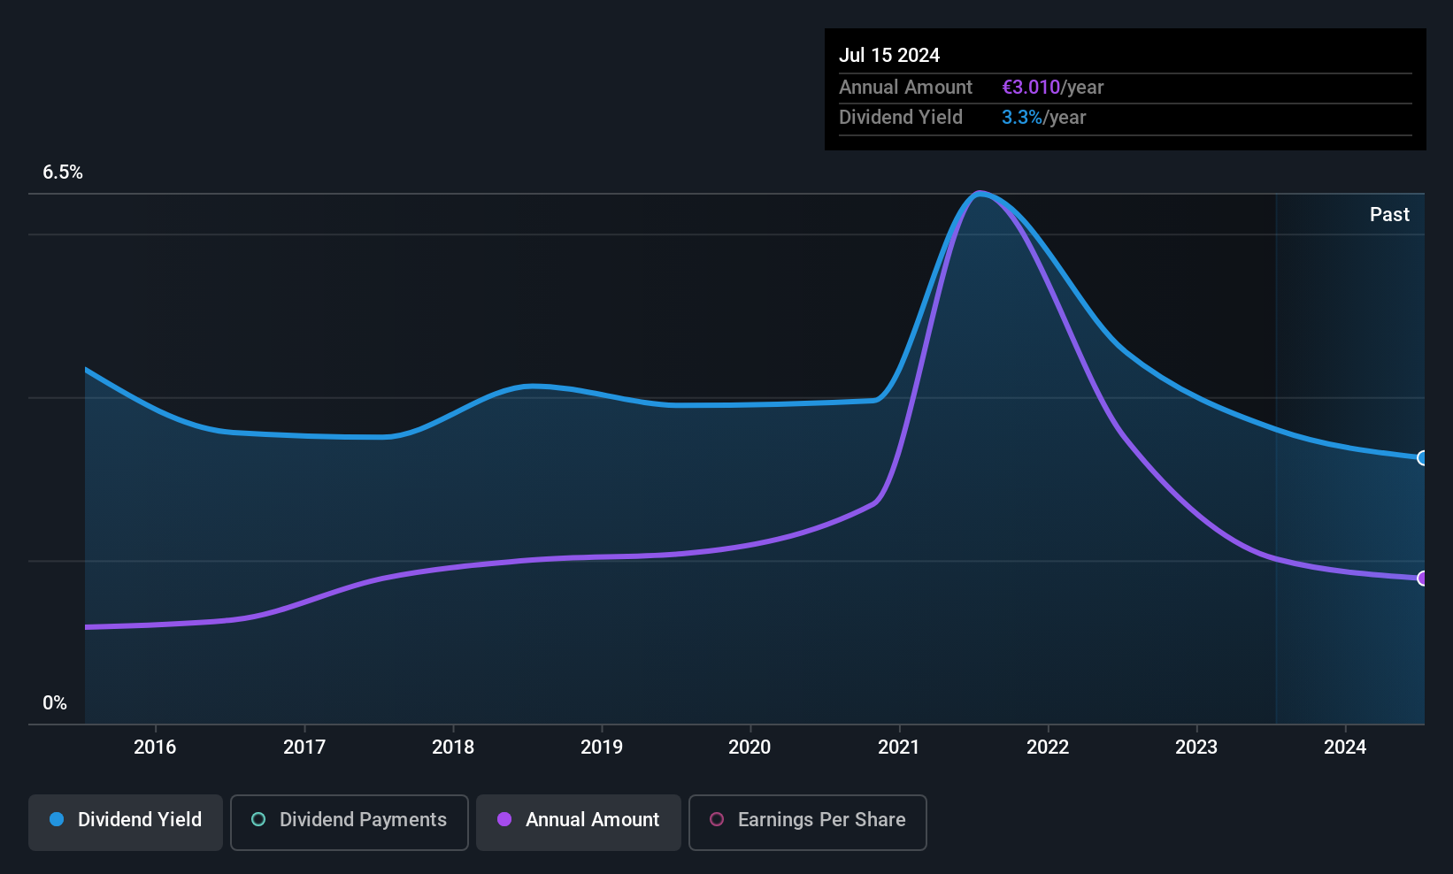Click the pink Earnings Per Share circle icon
Screen dimensions: 1453x874
point(717,819)
